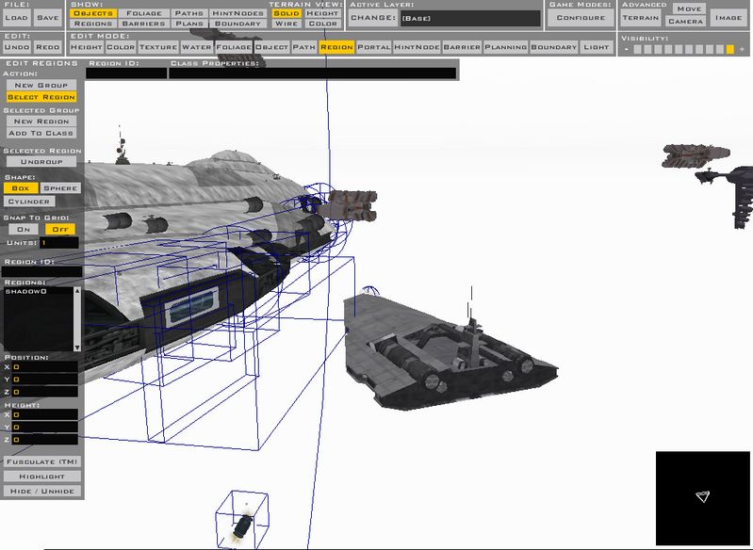
Task: Save the current world
Action: [47, 18]
